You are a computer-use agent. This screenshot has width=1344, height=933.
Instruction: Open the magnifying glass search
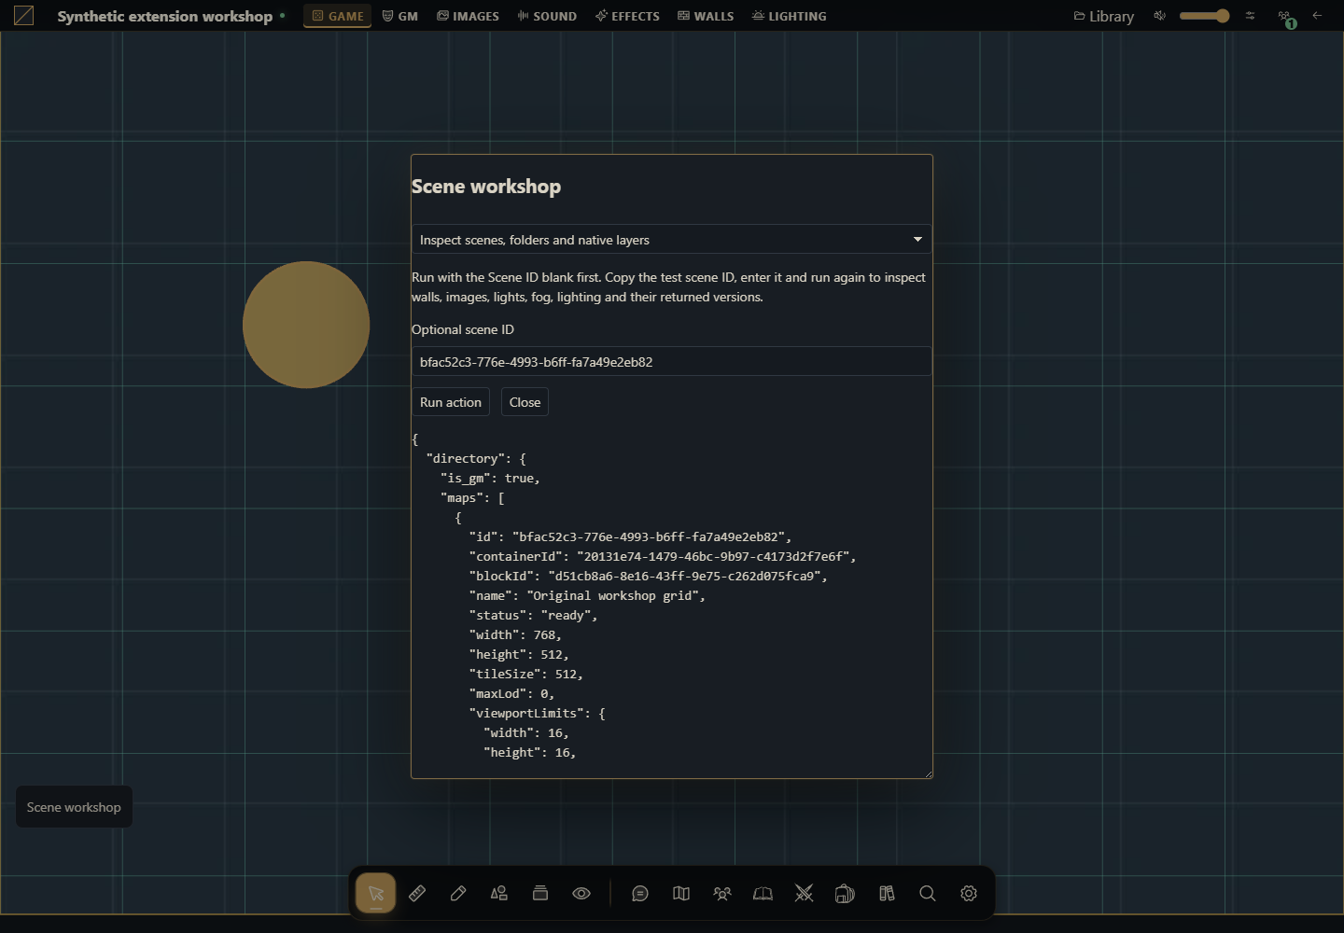point(928,894)
